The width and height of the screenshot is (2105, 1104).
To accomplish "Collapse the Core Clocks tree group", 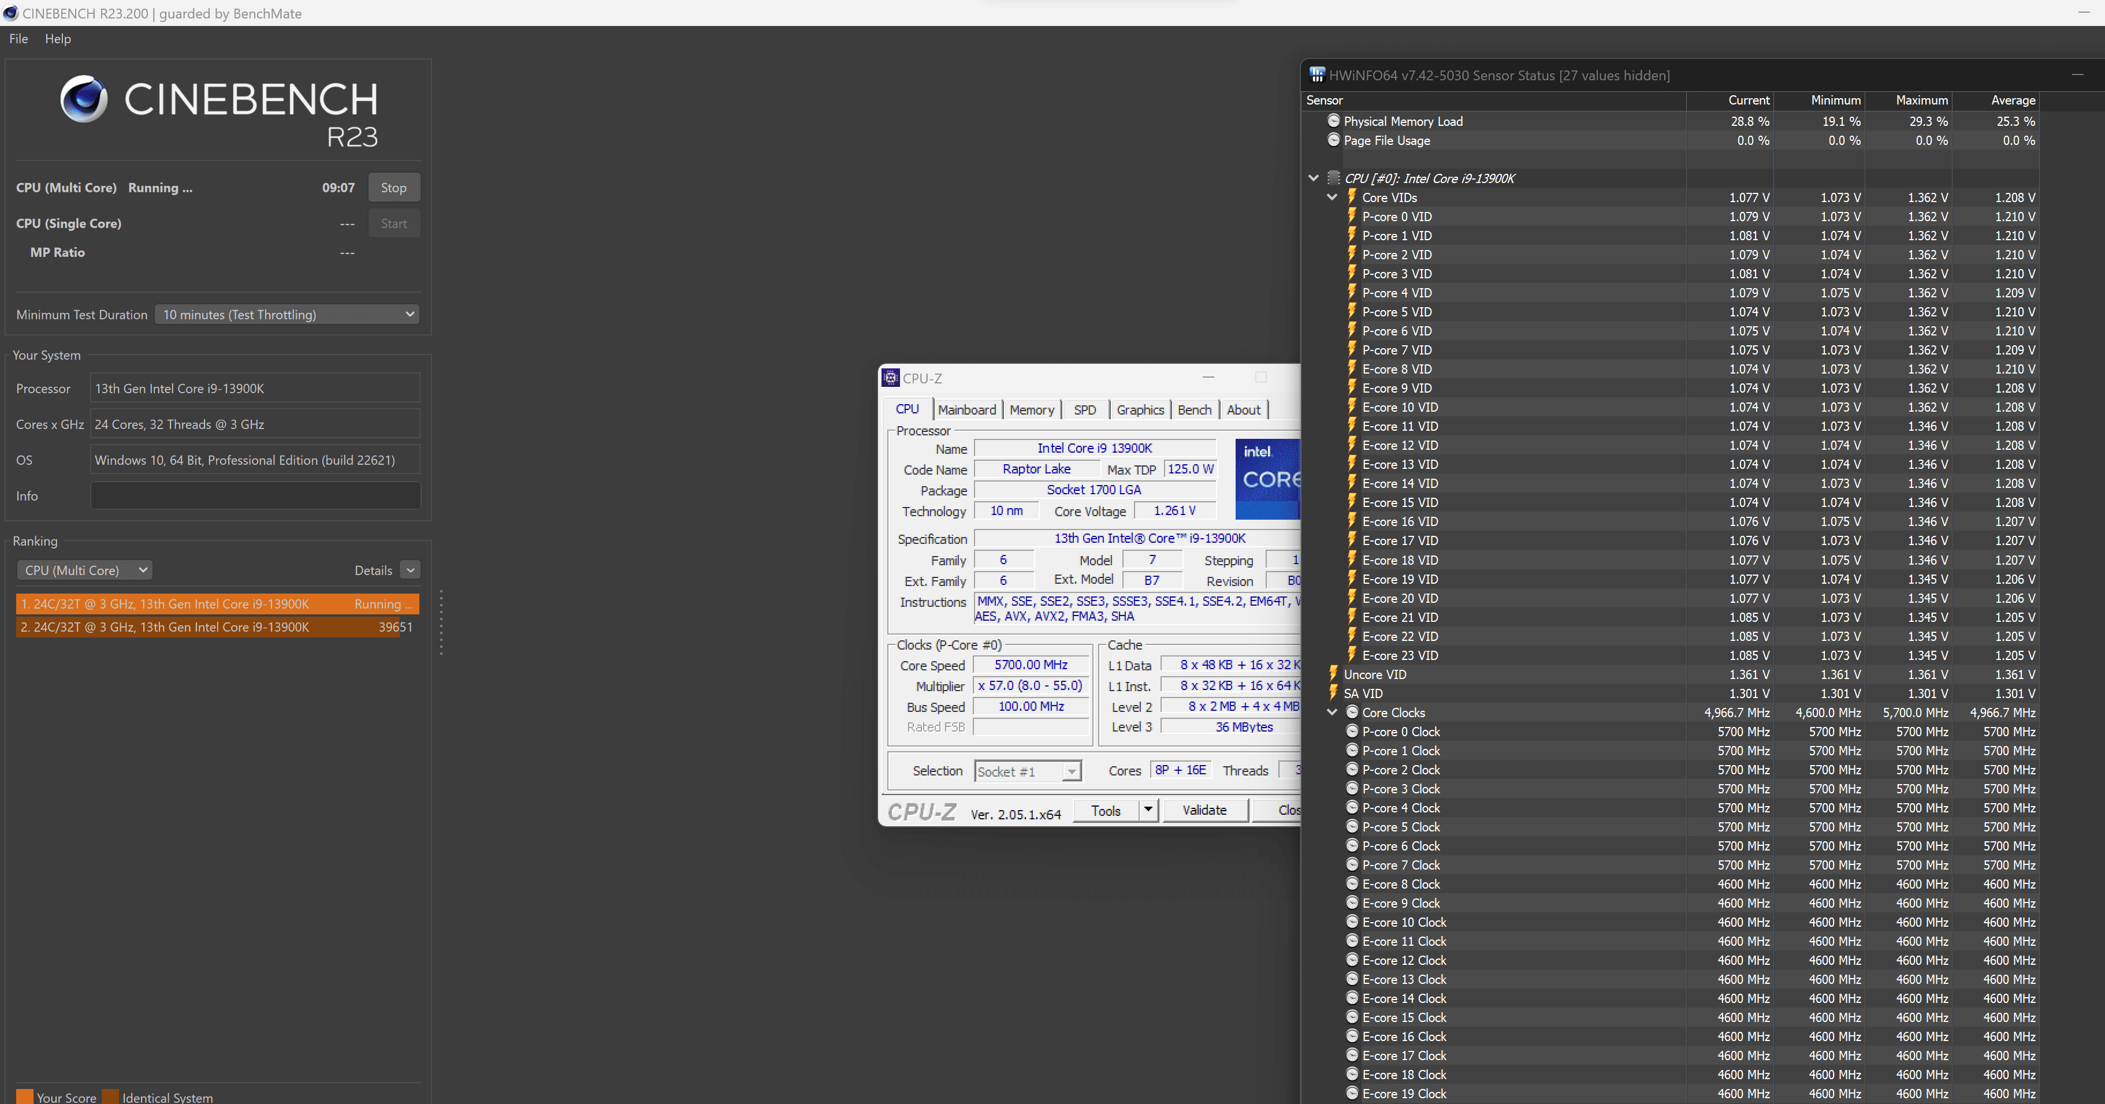I will (x=1332, y=713).
